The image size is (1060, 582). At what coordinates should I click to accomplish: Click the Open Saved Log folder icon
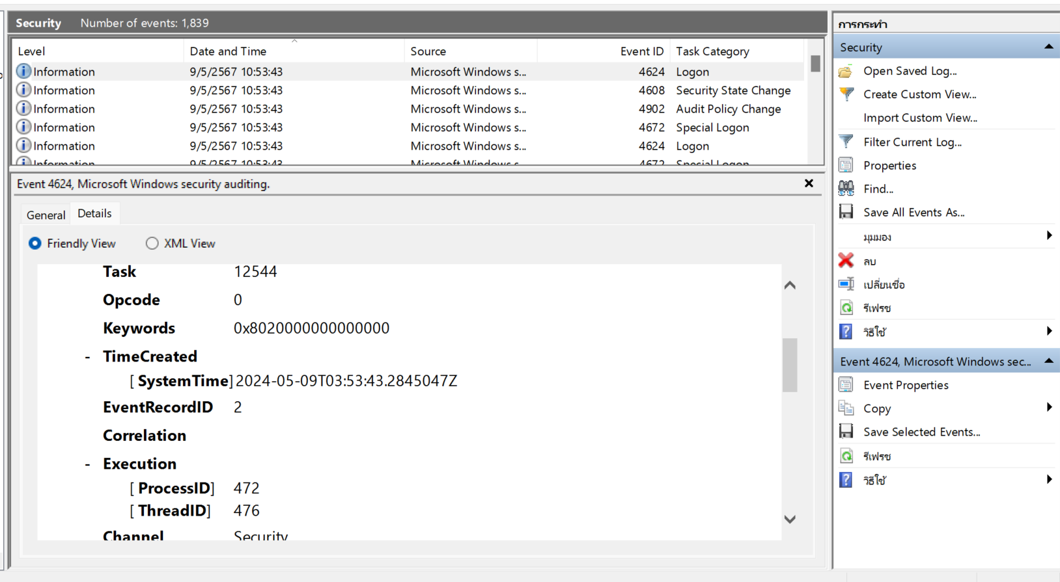click(x=846, y=72)
